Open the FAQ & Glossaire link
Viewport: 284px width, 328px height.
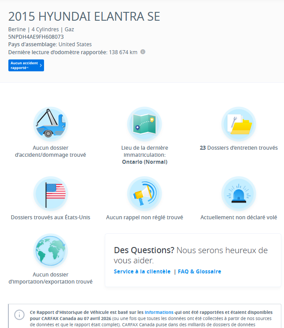[x=199, y=271]
